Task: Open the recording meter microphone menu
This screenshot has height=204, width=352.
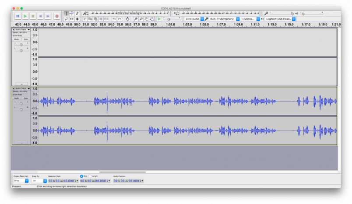Action: (85, 14)
